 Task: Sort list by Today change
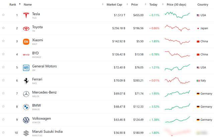tap(153, 5)
